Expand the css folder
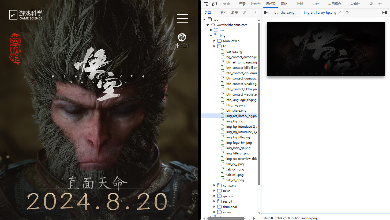This screenshot has height=220, width=390. tap(211, 30)
